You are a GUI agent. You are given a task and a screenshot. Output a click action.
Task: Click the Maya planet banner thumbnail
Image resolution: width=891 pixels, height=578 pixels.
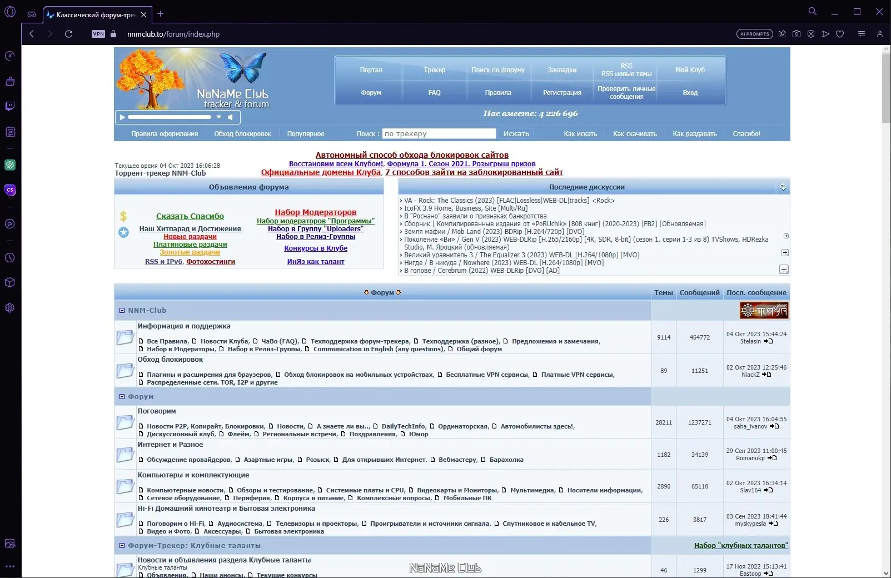point(764,310)
